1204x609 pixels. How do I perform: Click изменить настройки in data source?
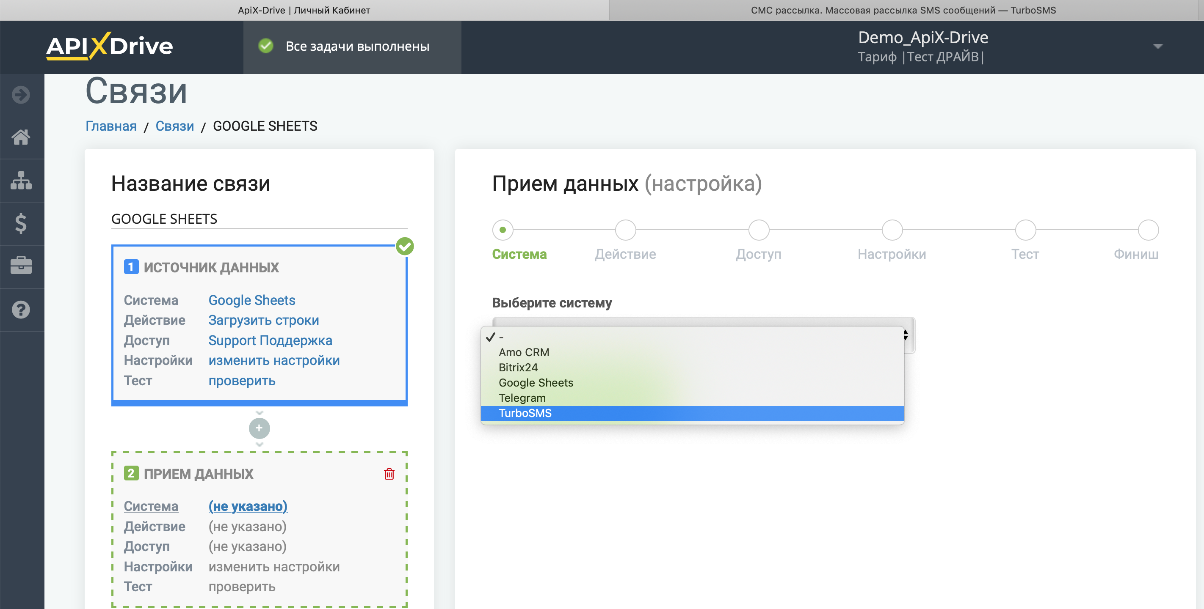(274, 361)
